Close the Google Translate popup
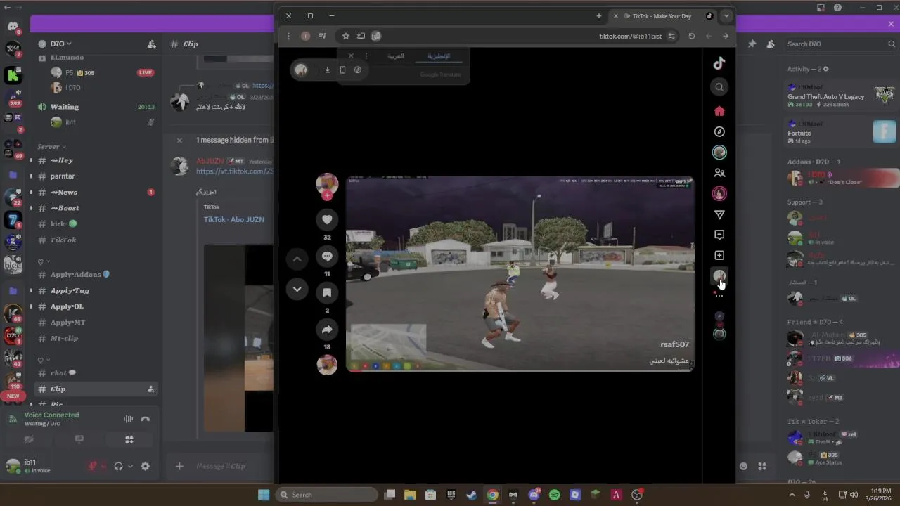Viewport: 900px width, 506px height. click(351, 56)
